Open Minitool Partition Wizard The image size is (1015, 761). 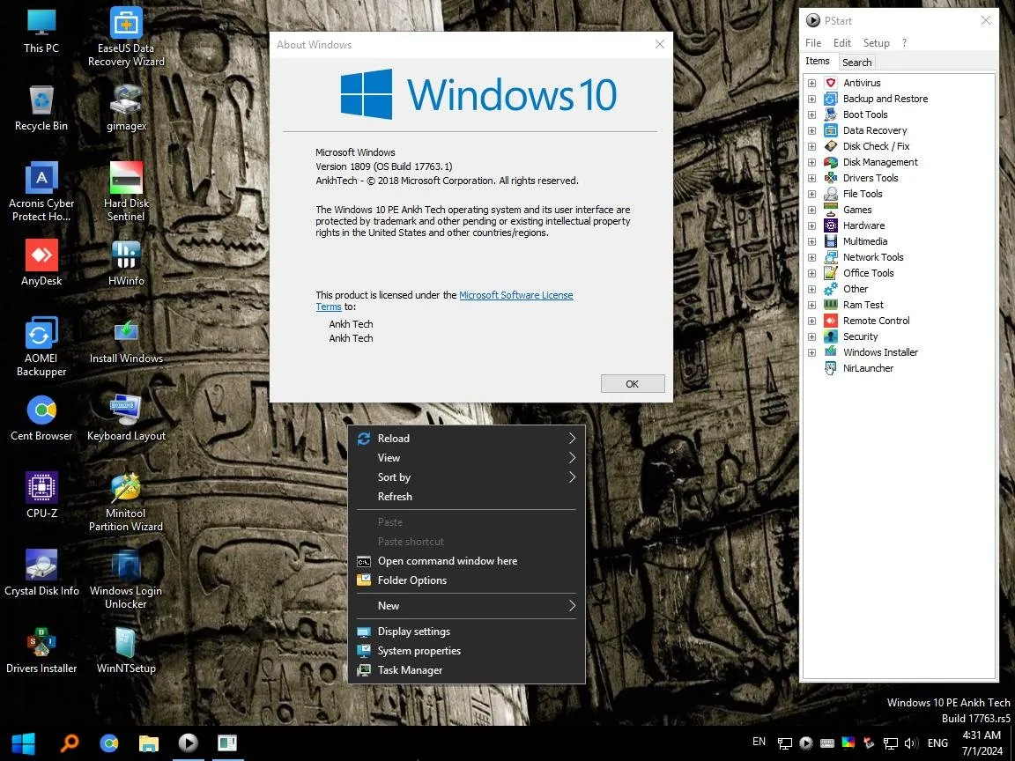[125, 489]
